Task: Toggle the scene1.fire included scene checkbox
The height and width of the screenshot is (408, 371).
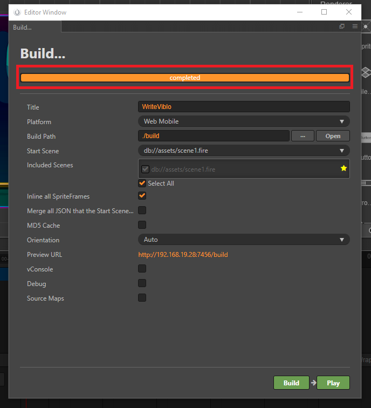Action: pyautogui.click(x=145, y=169)
